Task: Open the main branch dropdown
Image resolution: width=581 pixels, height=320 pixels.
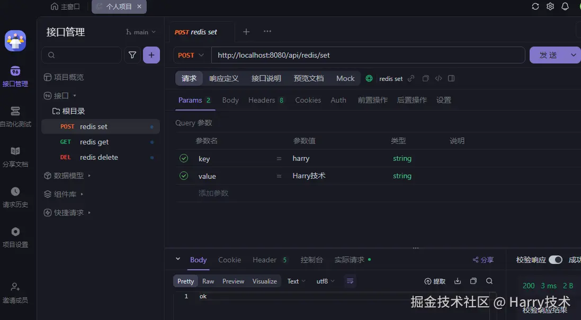Action: click(141, 32)
